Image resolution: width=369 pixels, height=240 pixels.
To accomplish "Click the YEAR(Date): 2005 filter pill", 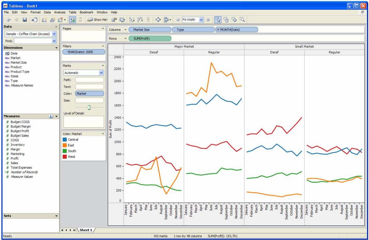I will (84, 52).
